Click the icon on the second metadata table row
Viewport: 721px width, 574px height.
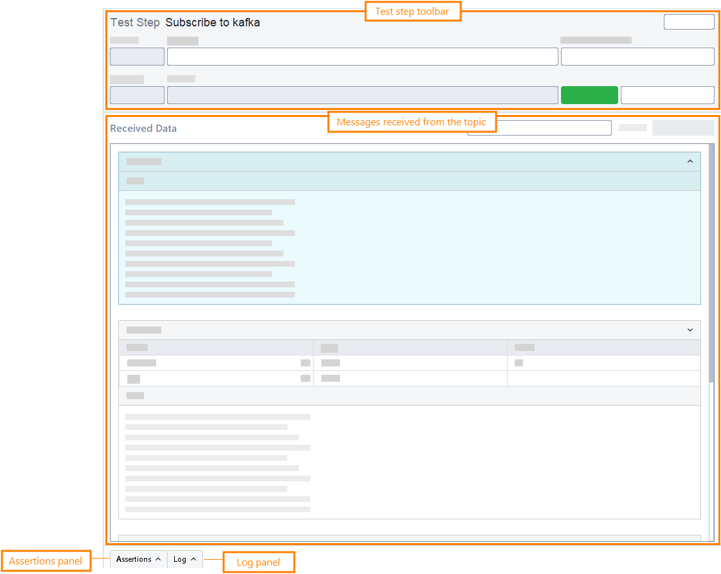305,379
